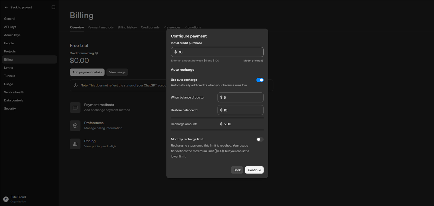Select Tunnels in the sidebar
Image resolution: width=434 pixels, height=206 pixels.
coord(29,76)
